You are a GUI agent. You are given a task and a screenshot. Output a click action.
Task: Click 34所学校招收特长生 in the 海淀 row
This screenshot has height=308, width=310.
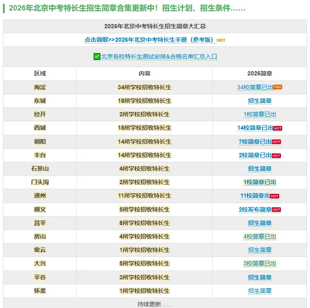click(144, 87)
